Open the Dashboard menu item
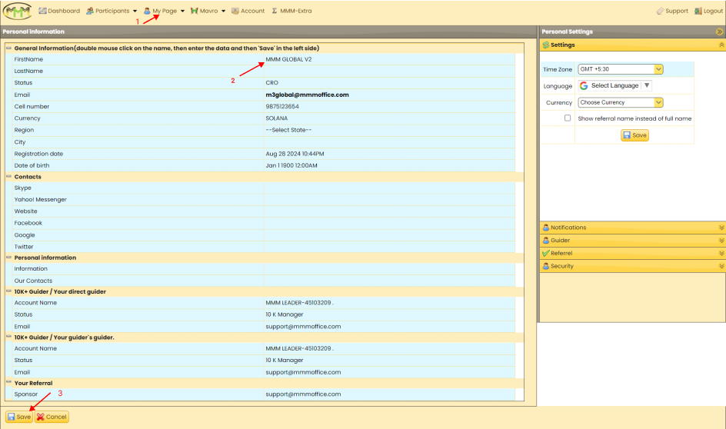Viewport: 726px width, 429px height. (59, 11)
